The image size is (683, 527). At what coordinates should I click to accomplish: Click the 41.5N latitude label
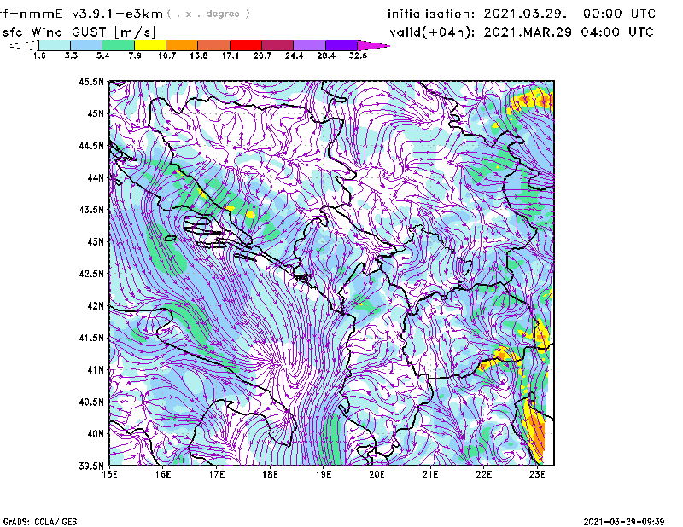(x=91, y=338)
